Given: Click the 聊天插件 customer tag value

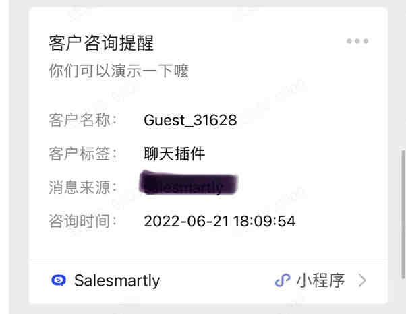Looking at the screenshot, I should click(174, 154).
